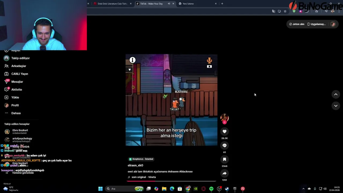Screen dimensions: 343x193
Task: Click the Uygulamayı button in the header
Action: (316, 24)
